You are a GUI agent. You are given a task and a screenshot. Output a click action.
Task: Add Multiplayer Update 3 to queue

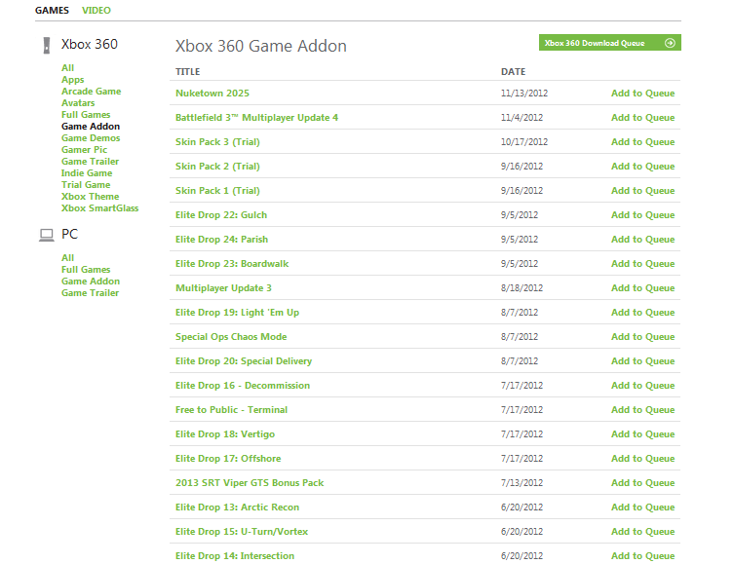click(642, 287)
